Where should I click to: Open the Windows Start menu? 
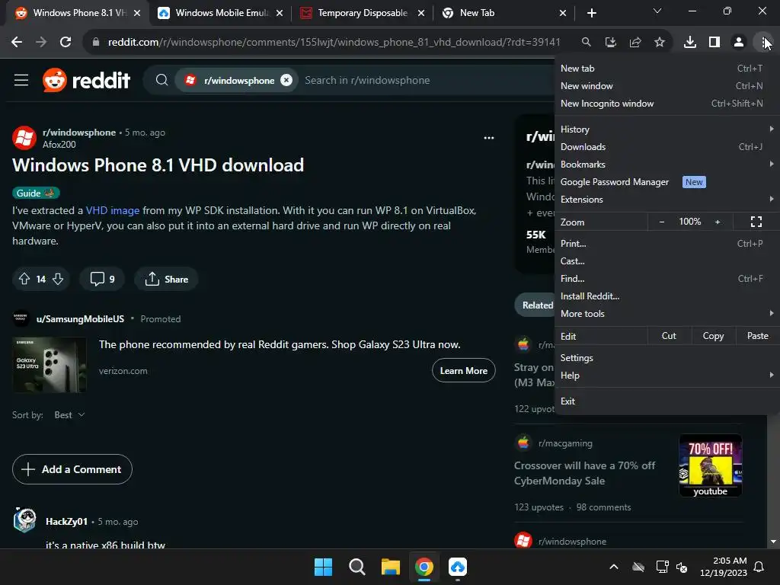point(323,567)
